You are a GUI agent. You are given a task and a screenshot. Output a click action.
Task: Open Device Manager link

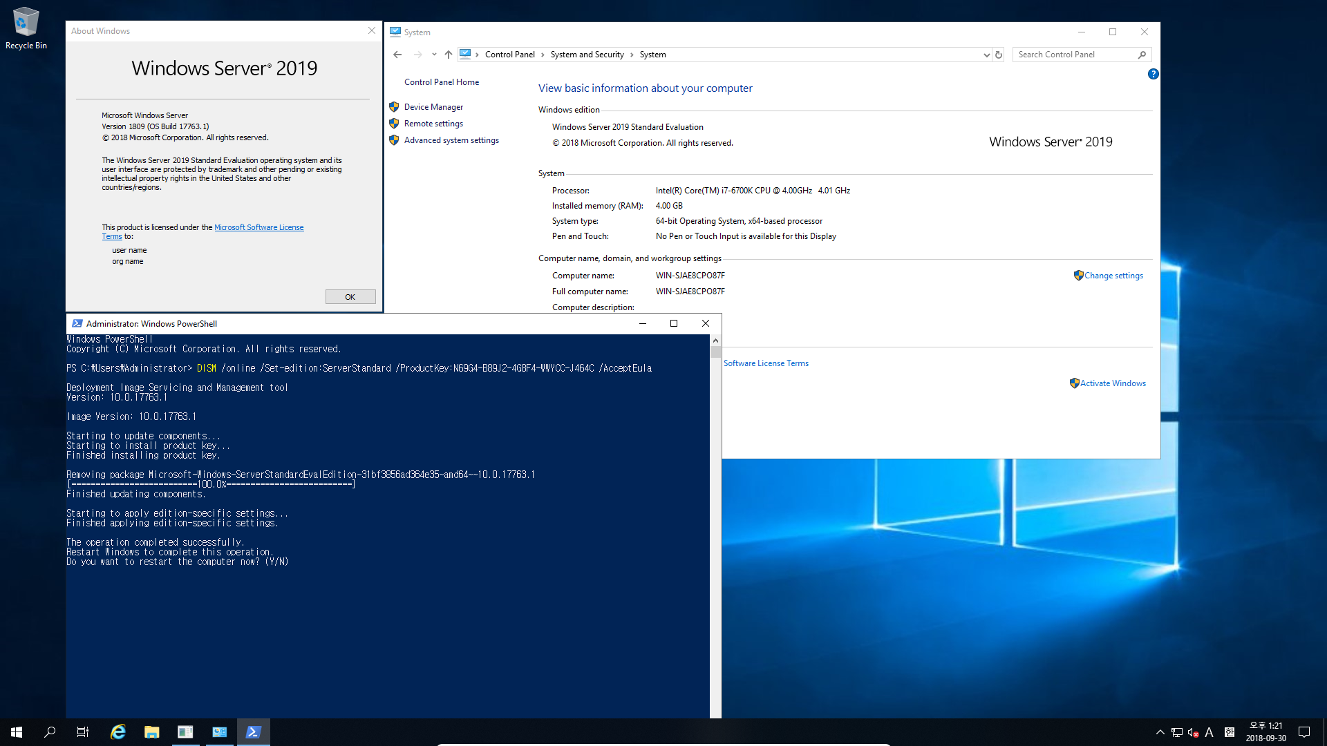(x=433, y=107)
